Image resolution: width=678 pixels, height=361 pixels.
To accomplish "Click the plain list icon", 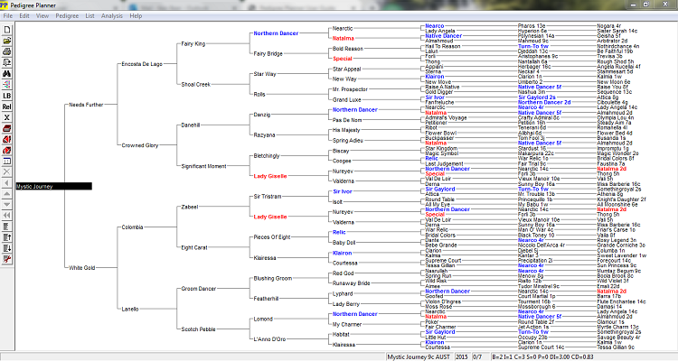I will 6,227.
